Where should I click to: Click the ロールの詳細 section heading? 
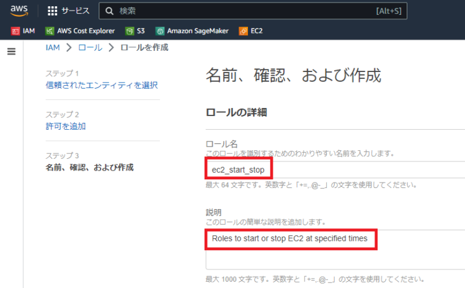[236, 112]
